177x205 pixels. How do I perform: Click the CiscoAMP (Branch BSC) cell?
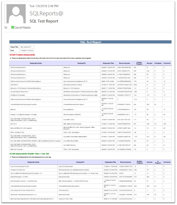(81, 141)
